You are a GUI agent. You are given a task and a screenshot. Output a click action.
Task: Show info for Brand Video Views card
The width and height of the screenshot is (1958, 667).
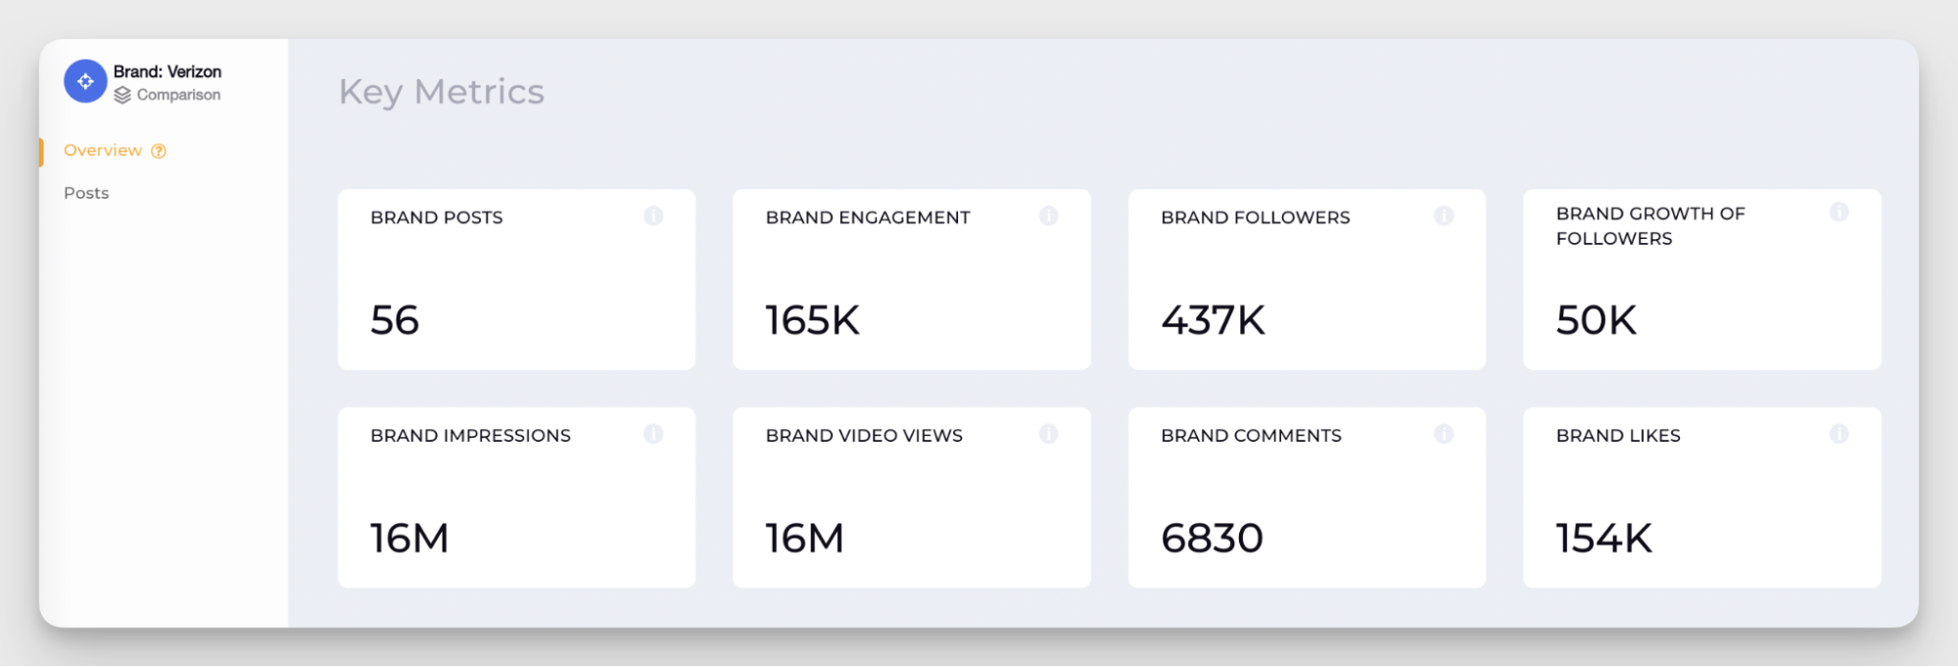pyautogui.click(x=1048, y=434)
